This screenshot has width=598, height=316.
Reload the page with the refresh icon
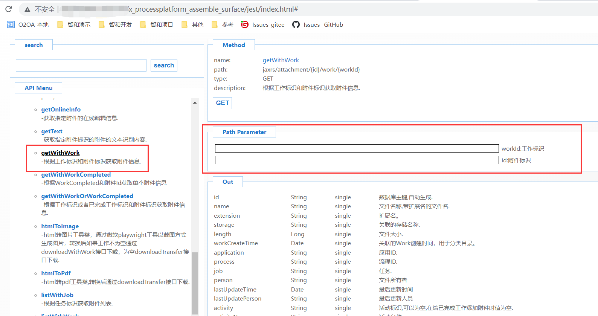[x=9, y=9]
